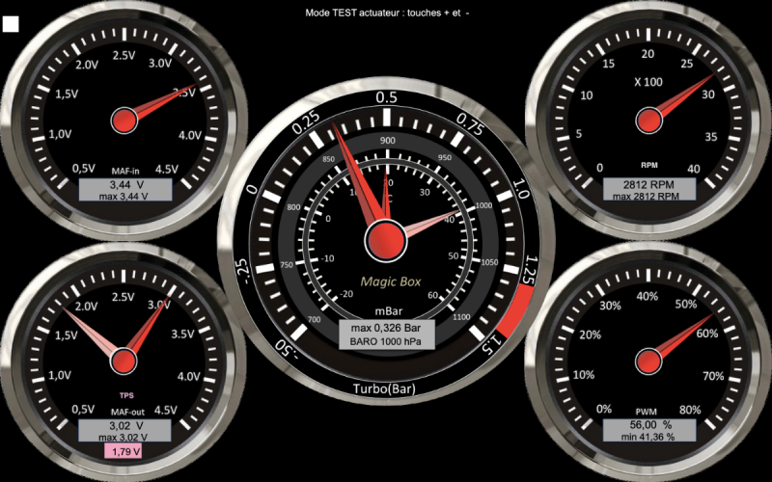772x482 pixels.
Task: Click the pink TPS label
Action: click(x=125, y=395)
